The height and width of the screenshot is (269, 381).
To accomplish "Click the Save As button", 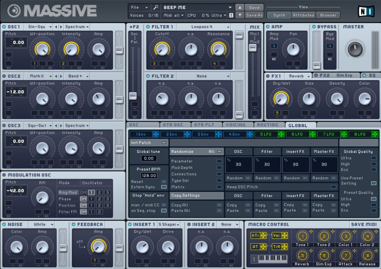I will click(x=254, y=15).
